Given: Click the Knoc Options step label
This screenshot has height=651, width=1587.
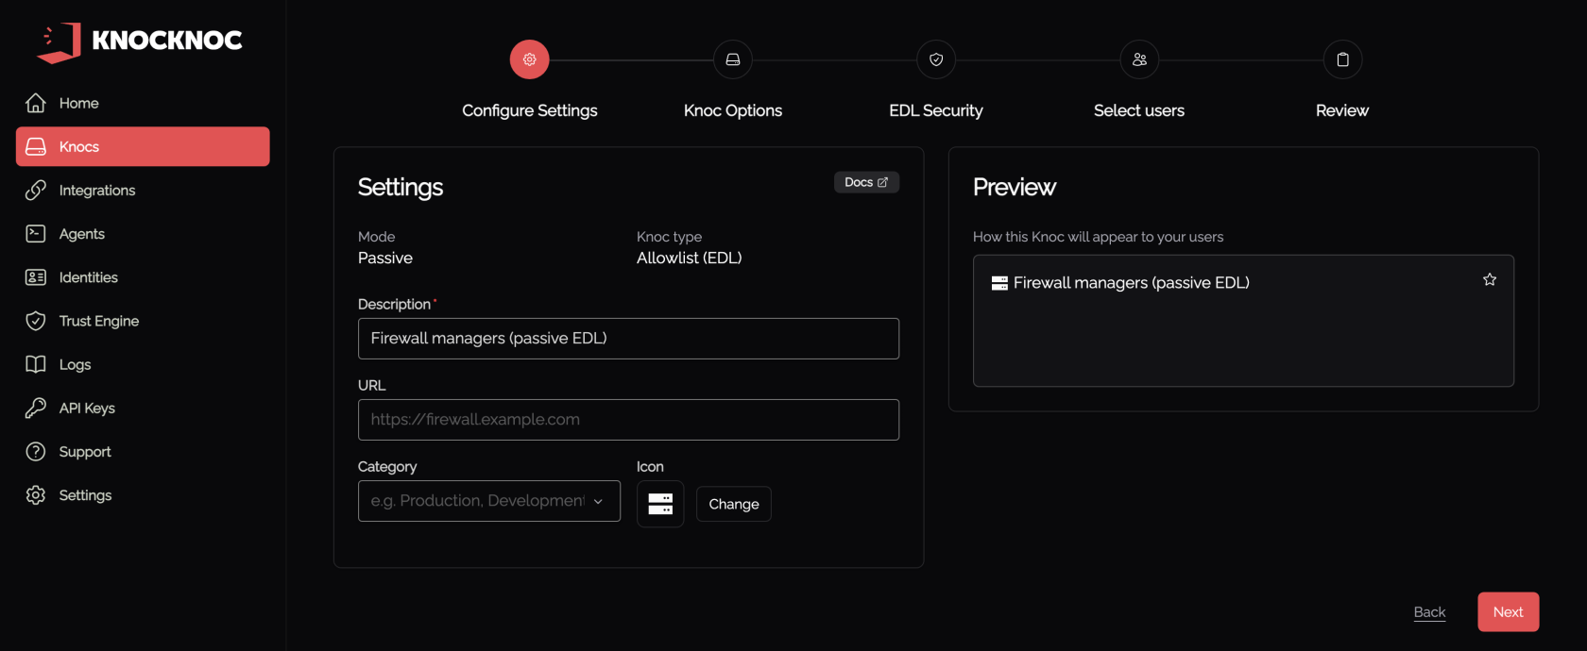Looking at the screenshot, I should tap(733, 110).
